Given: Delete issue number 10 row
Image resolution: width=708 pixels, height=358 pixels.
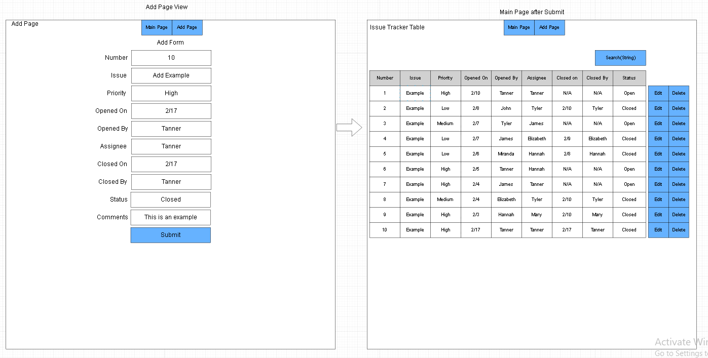Looking at the screenshot, I should click(x=679, y=230).
